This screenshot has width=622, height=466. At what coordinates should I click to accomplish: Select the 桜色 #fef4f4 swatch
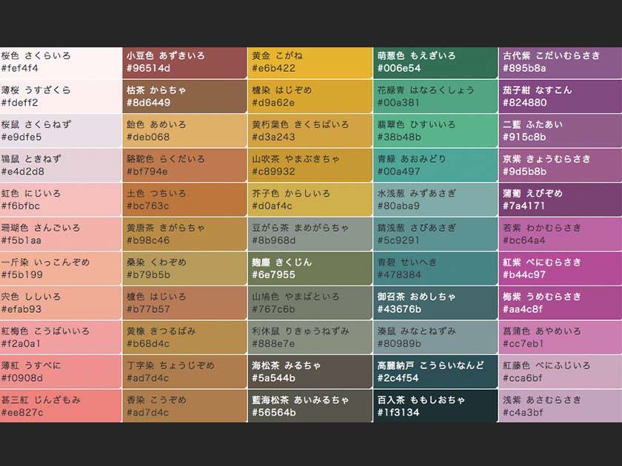[61, 62]
